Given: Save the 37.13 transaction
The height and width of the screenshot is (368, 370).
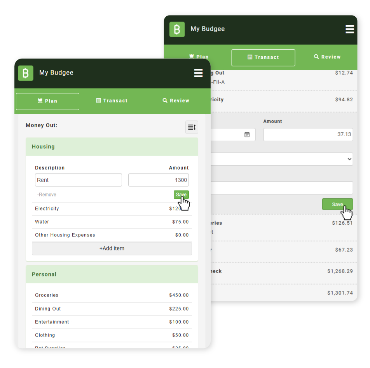Looking at the screenshot, I should (337, 204).
